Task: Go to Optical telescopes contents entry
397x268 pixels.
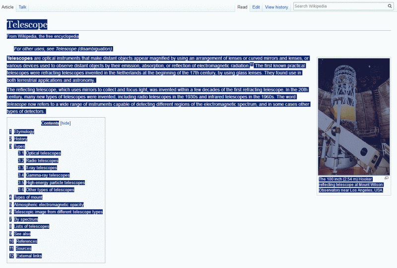Action: [43, 153]
